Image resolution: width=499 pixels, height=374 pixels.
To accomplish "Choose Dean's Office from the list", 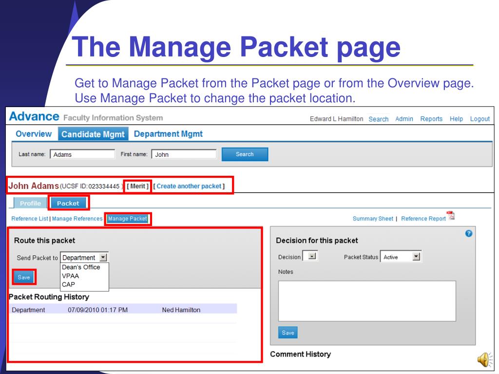I will click(x=81, y=267).
